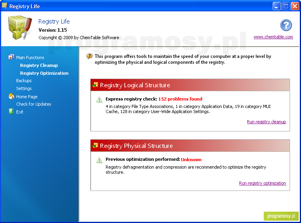Minimize the Registry Life window
301x223 pixels.
pos(277,6)
